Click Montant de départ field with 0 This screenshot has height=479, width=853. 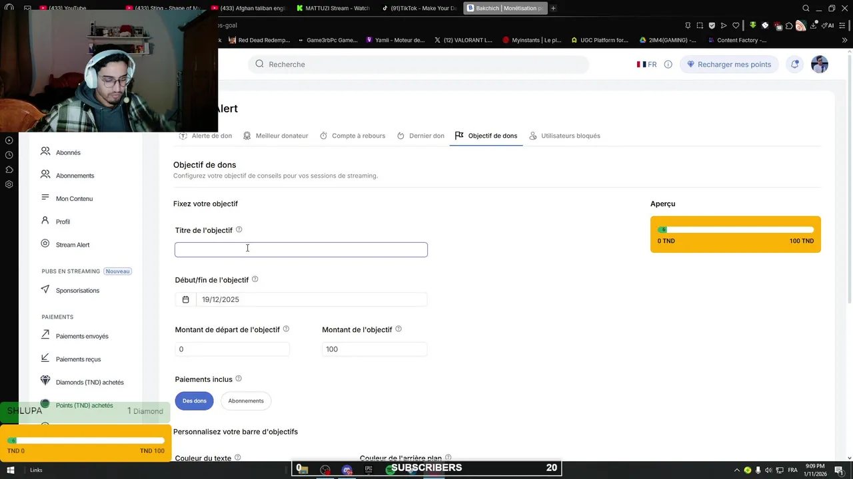pyautogui.click(x=232, y=349)
